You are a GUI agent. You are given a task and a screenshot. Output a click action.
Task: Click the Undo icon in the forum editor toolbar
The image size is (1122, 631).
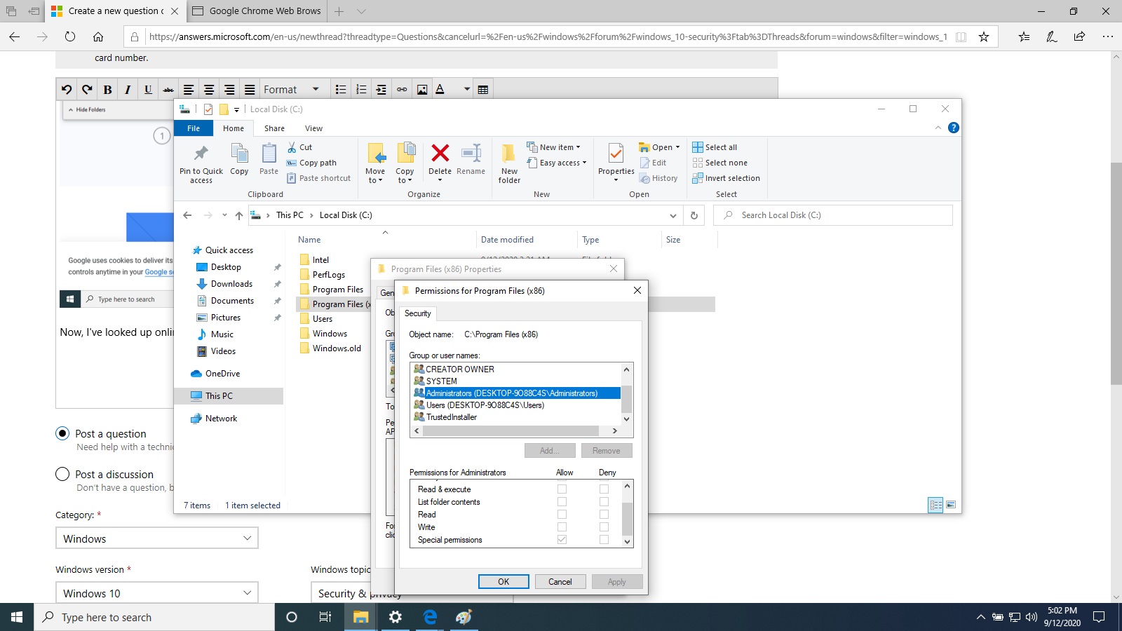tap(67, 89)
